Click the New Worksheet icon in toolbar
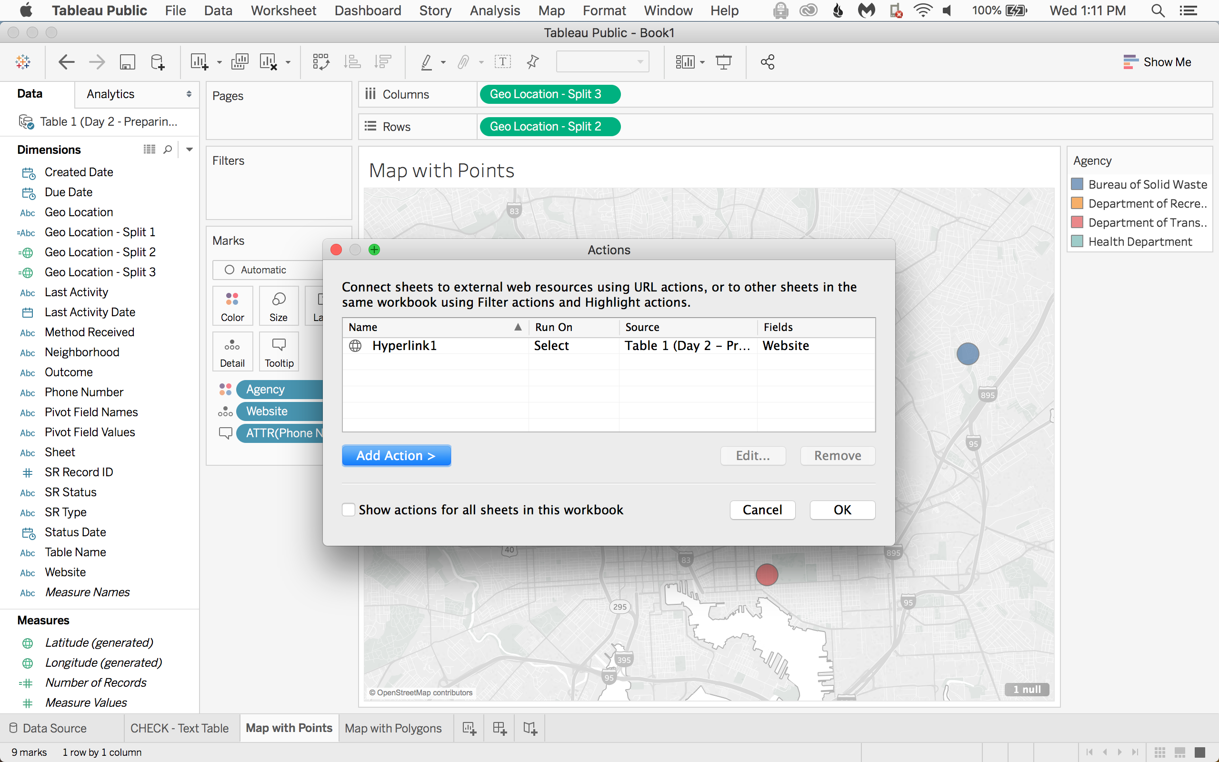 click(200, 62)
